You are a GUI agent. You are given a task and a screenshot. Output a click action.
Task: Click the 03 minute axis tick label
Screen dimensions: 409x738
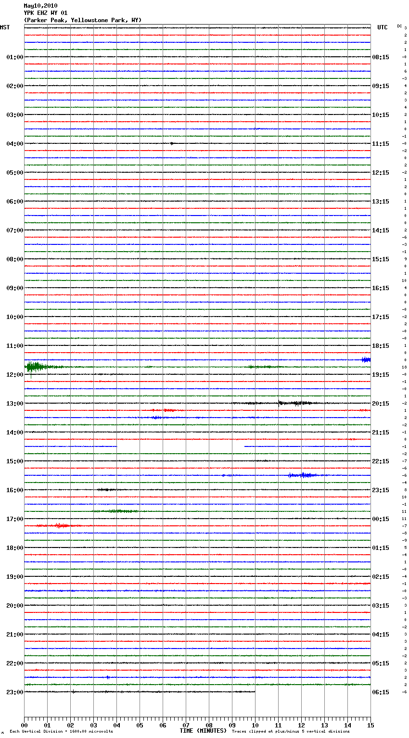[93, 725]
